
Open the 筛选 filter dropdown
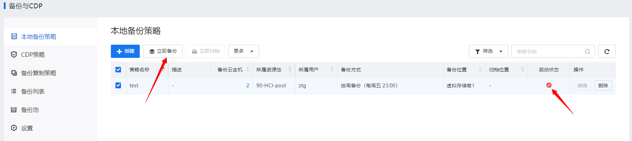488,51
